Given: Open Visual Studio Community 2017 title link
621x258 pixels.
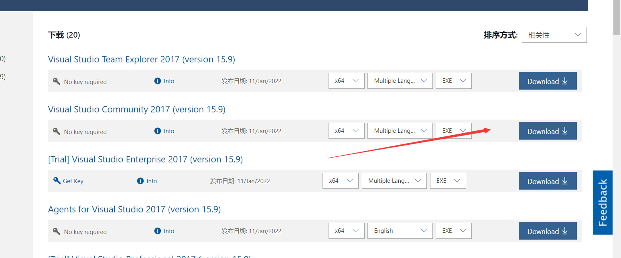Looking at the screenshot, I should 137,109.
